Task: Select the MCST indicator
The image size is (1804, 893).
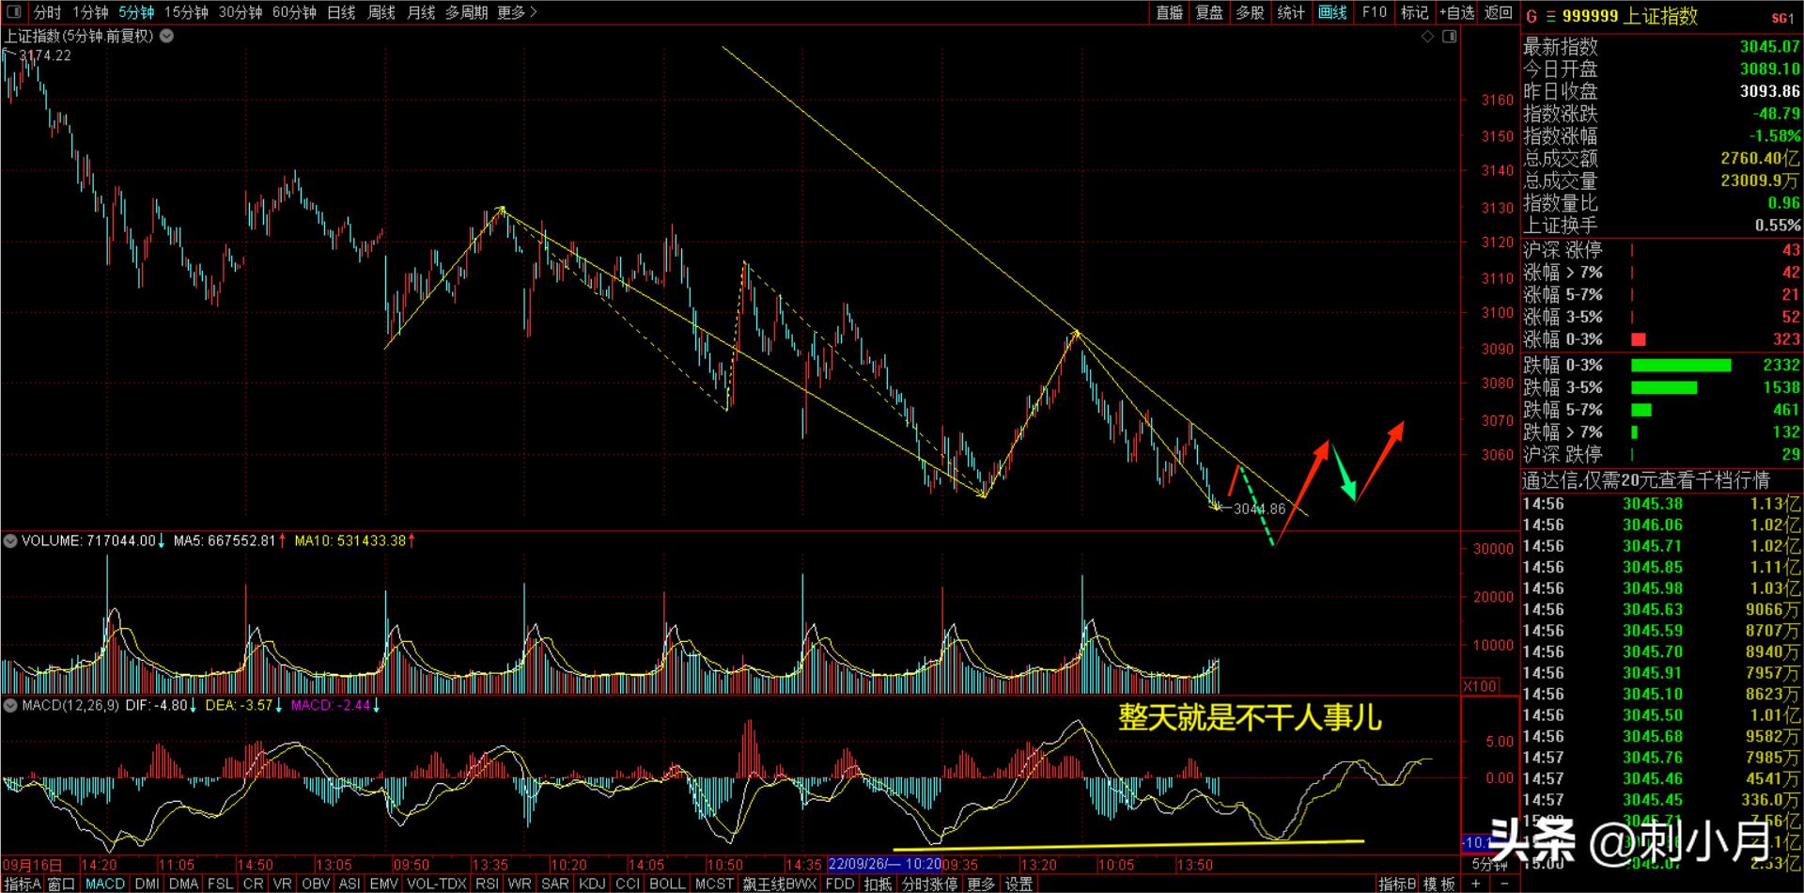Action: click(714, 884)
